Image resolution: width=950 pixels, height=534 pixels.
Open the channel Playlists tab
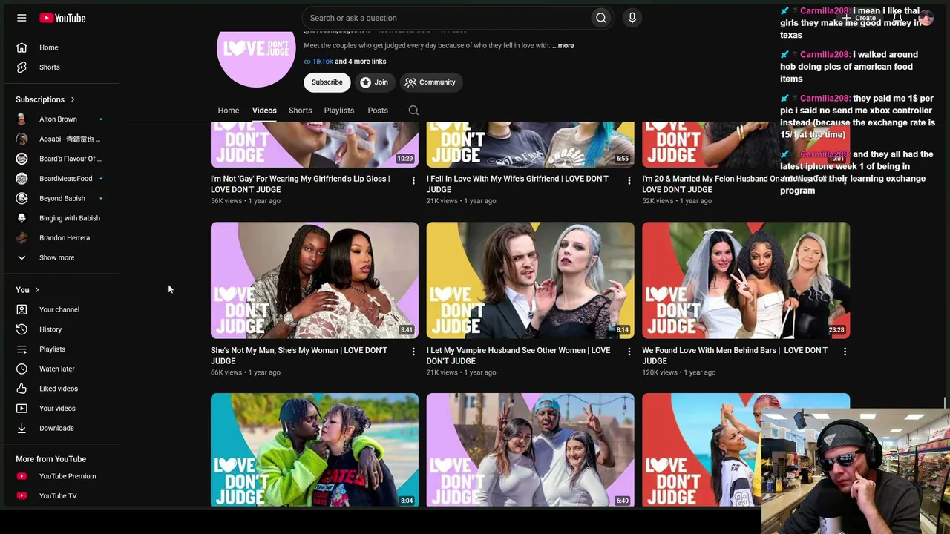point(339,111)
